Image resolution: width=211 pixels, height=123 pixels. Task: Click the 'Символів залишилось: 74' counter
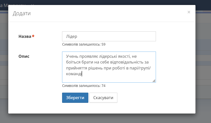coord(84,86)
